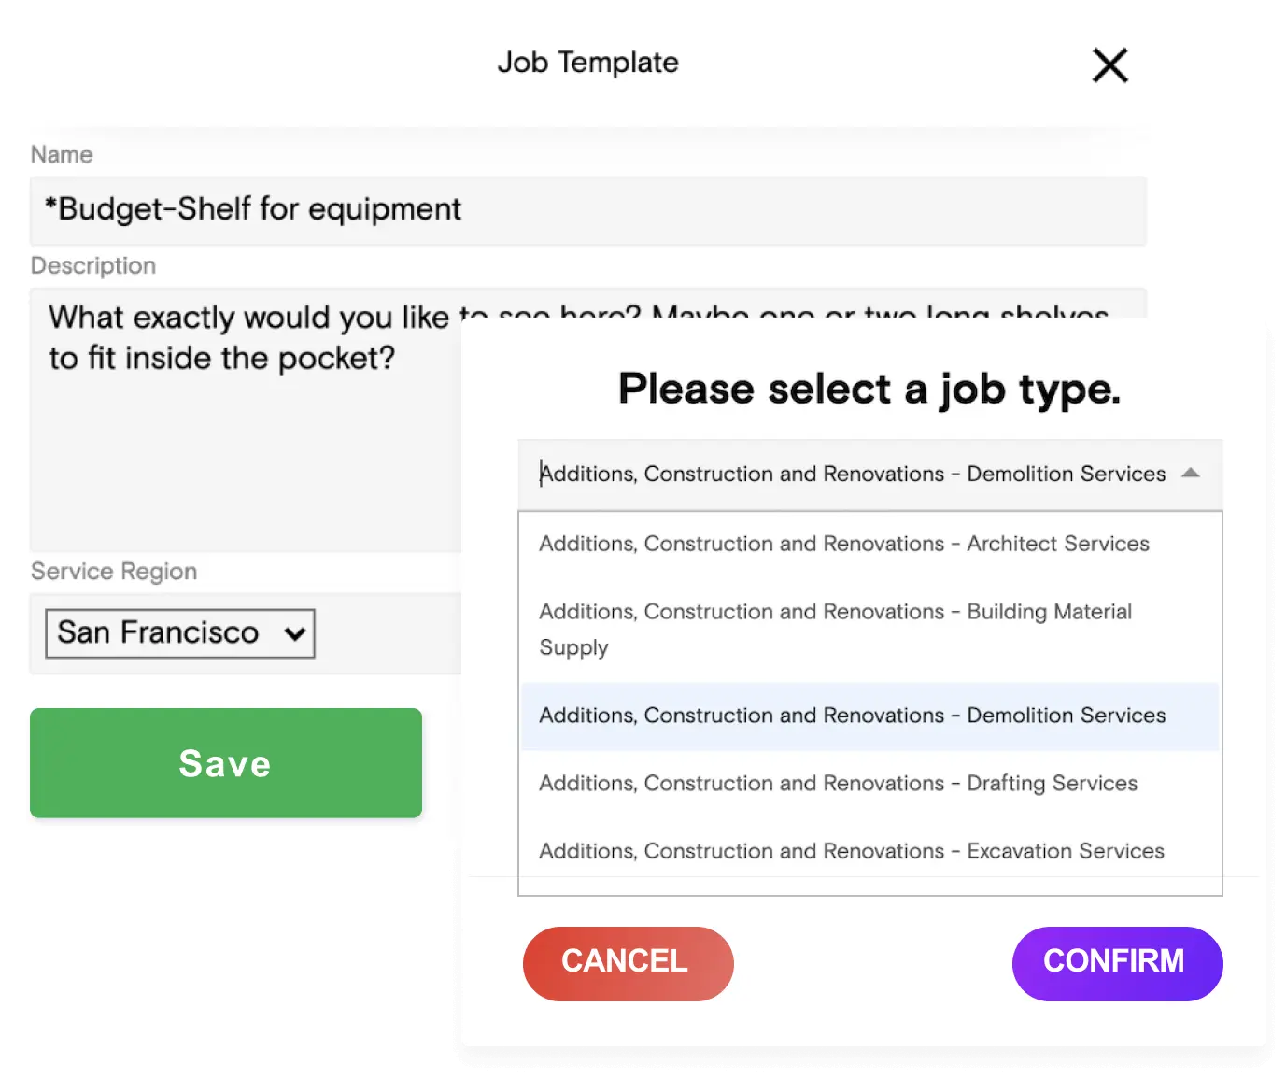Select Architect Services job type

[843, 544]
